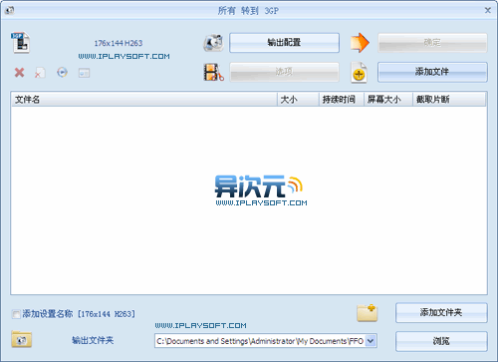498x362 pixels.
Task: Click the media info window icon
Action: tap(84, 73)
